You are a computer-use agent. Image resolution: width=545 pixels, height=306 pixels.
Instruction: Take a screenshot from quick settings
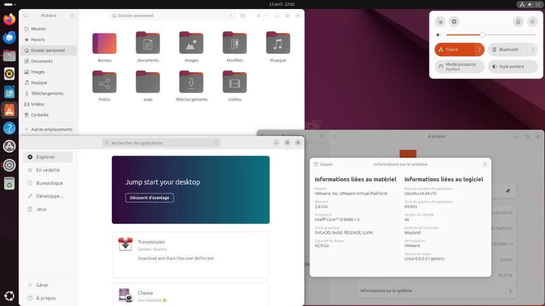pyautogui.click(x=440, y=21)
